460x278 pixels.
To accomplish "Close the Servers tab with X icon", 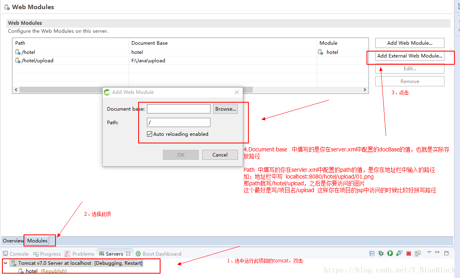I will tap(128, 254).
